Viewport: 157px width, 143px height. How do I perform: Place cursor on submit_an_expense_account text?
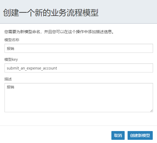(x=32, y=68)
